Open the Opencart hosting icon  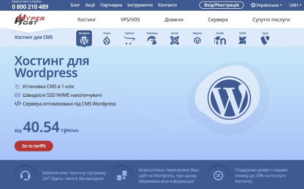click(129, 39)
